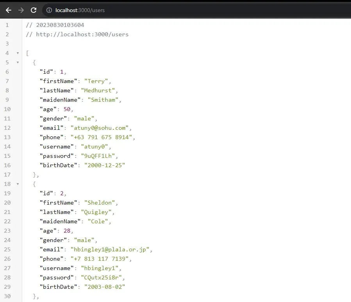Toggle the disclosure triangle beside line 4
This screenshot has height=302, width=351.
pos(17,53)
